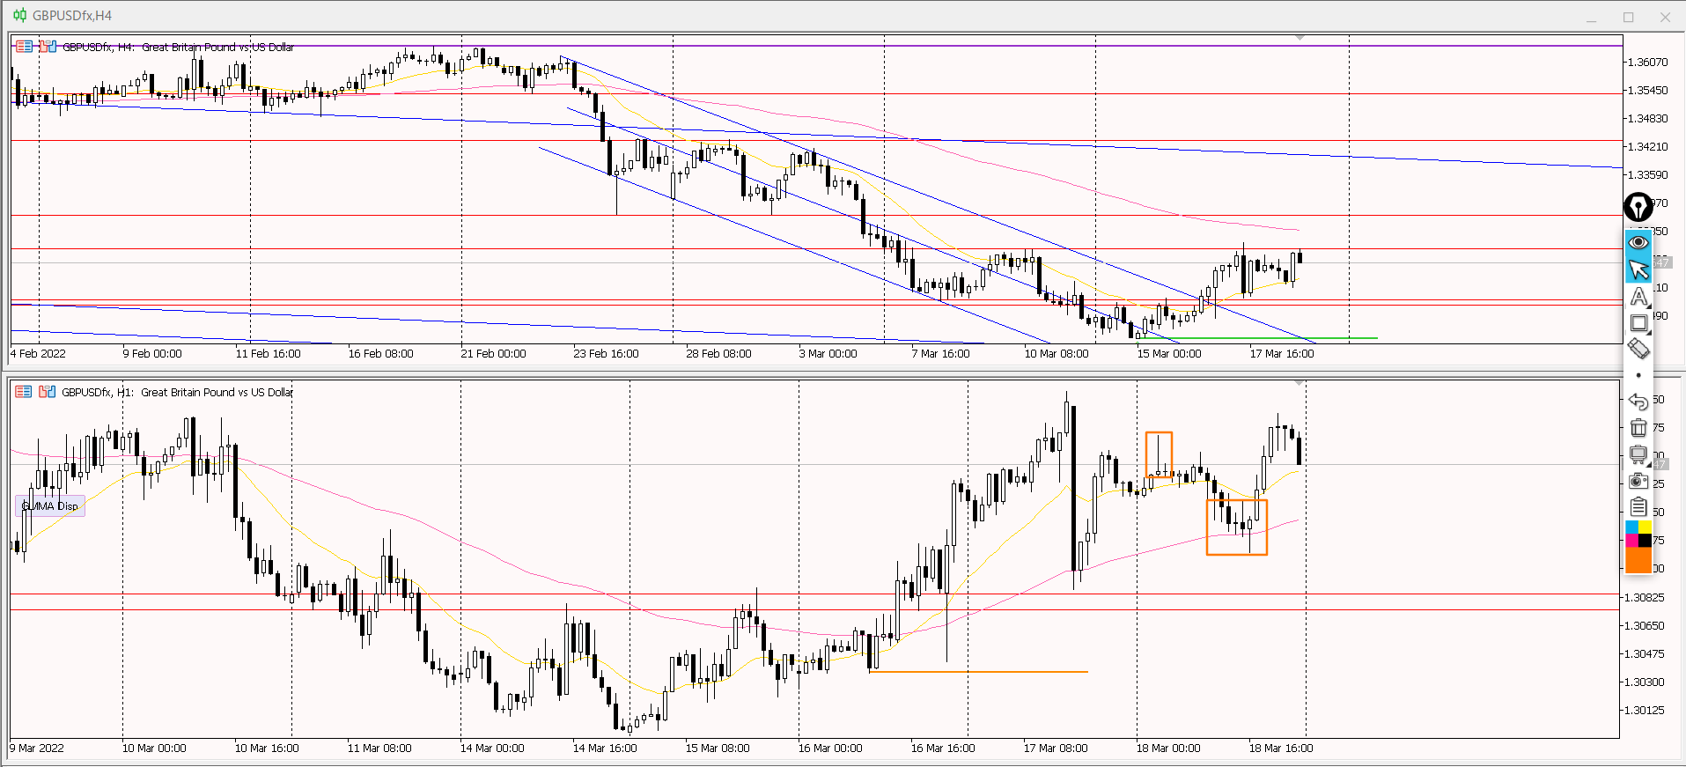Click the '3 Mar 00:00' time label
The height and width of the screenshot is (767, 1686).
[828, 353]
